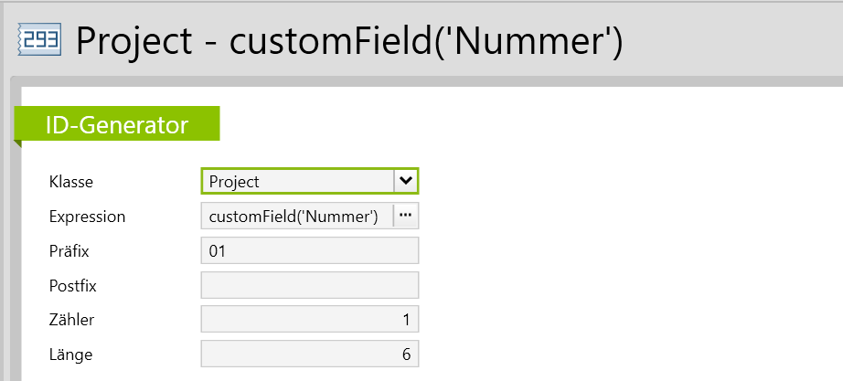Click the green fold corner below ID-Generator header
Viewport: 843px width, 381px height.
pyautogui.click(x=17, y=143)
